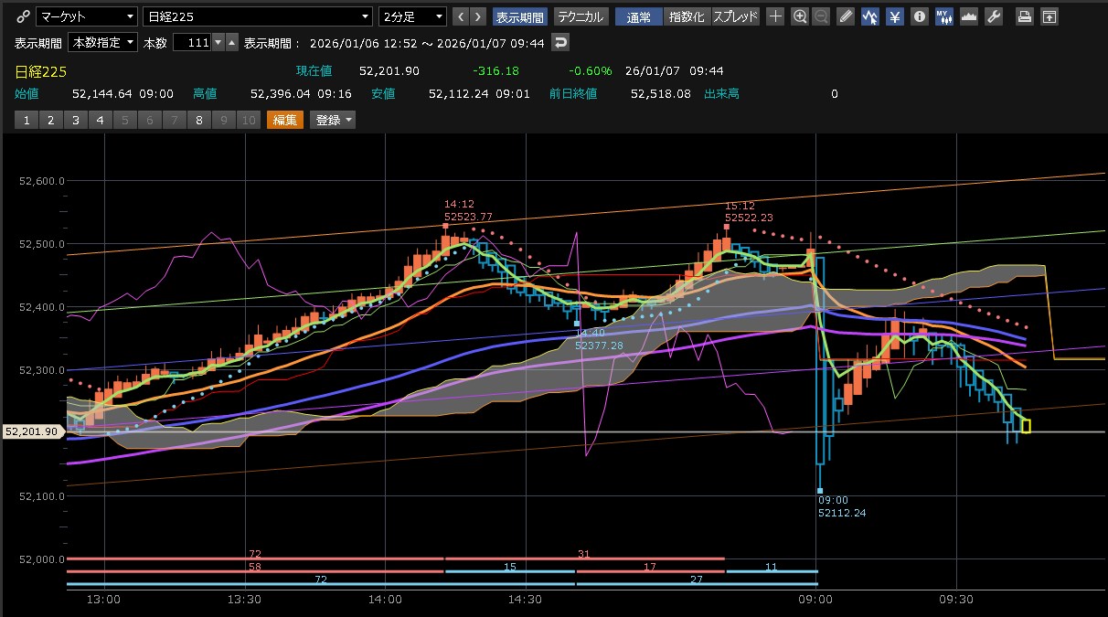This screenshot has width=1108, height=617.
Task: Open the information icon
Action: click(920, 16)
